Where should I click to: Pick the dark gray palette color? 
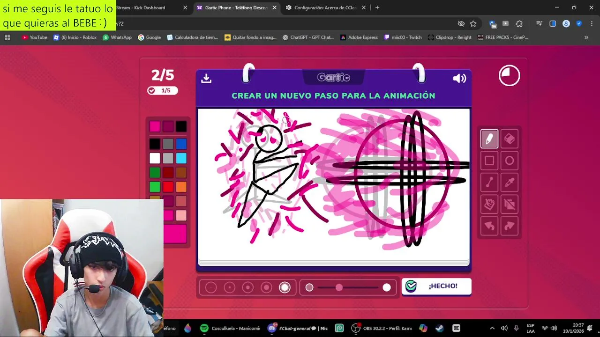pos(168,144)
